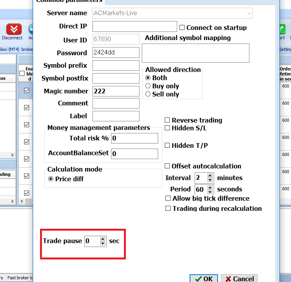Enable Allow big tick difference
Image resolution: width=291 pixels, height=282 pixels.
(168, 198)
